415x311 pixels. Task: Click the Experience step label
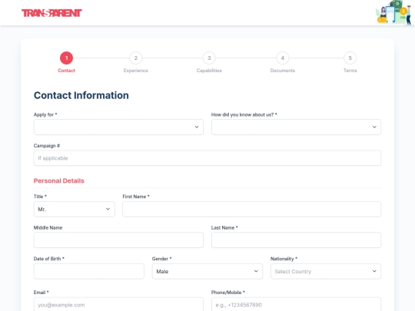[136, 71]
